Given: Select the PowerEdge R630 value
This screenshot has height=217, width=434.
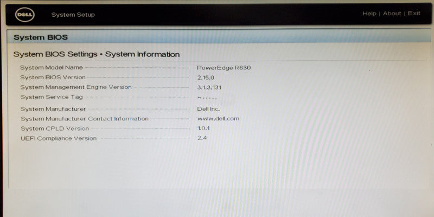Looking at the screenshot, I should (x=224, y=67).
